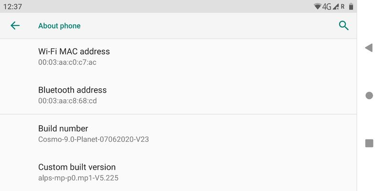Tap the 12:37 clock
This screenshot has width=382, height=191.
click(x=13, y=7)
